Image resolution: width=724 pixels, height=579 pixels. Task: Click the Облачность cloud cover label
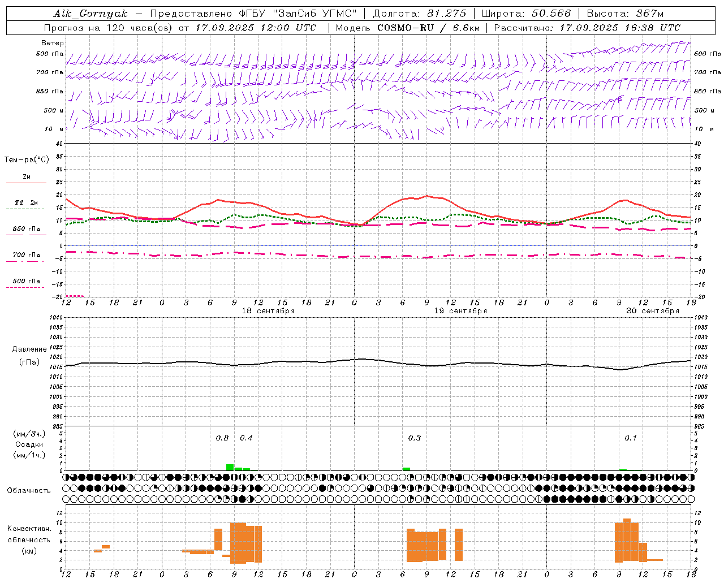click(x=29, y=491)
